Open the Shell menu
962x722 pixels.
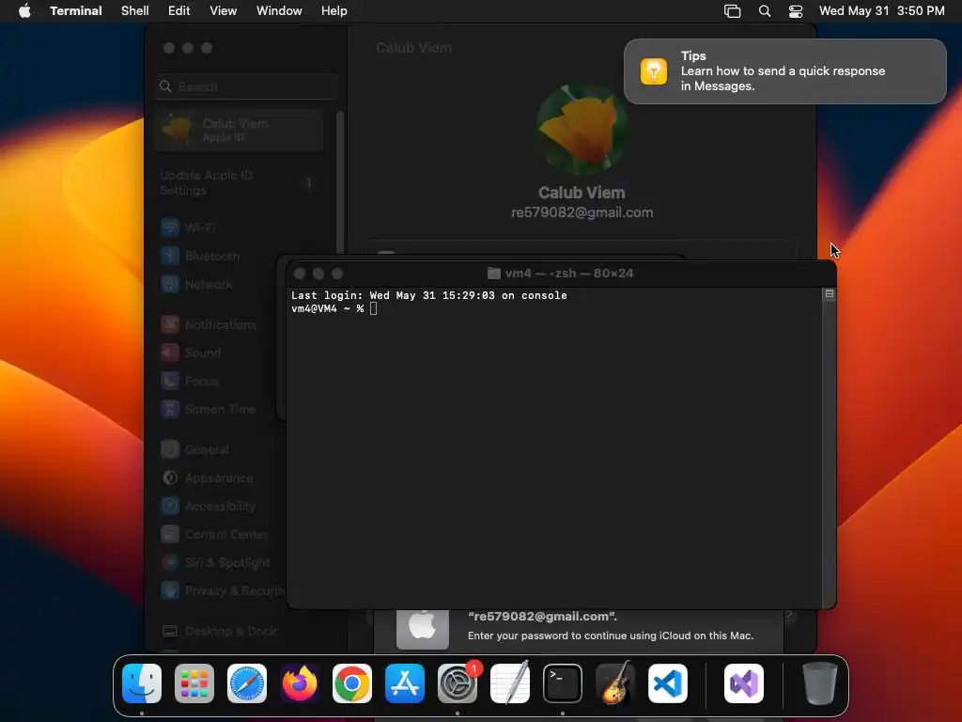(x=135, y=11)
